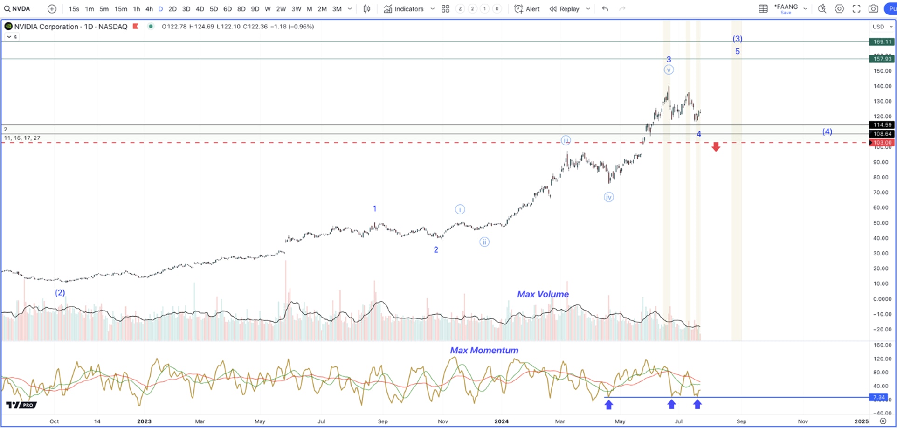Redo the chart action
This screenshot has width=897, height=428.
tap(622, 9)
